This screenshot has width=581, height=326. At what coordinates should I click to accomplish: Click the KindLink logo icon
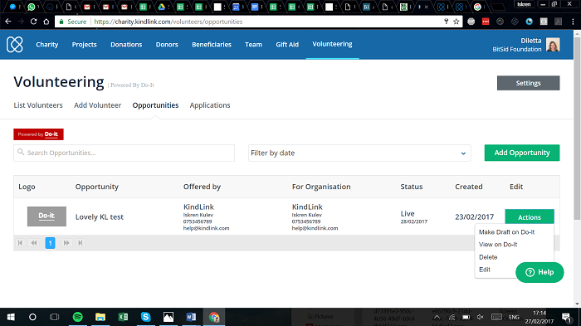[x=15, y=45]
